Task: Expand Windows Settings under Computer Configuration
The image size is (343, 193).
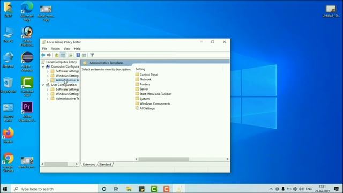Action: [48, 76]
